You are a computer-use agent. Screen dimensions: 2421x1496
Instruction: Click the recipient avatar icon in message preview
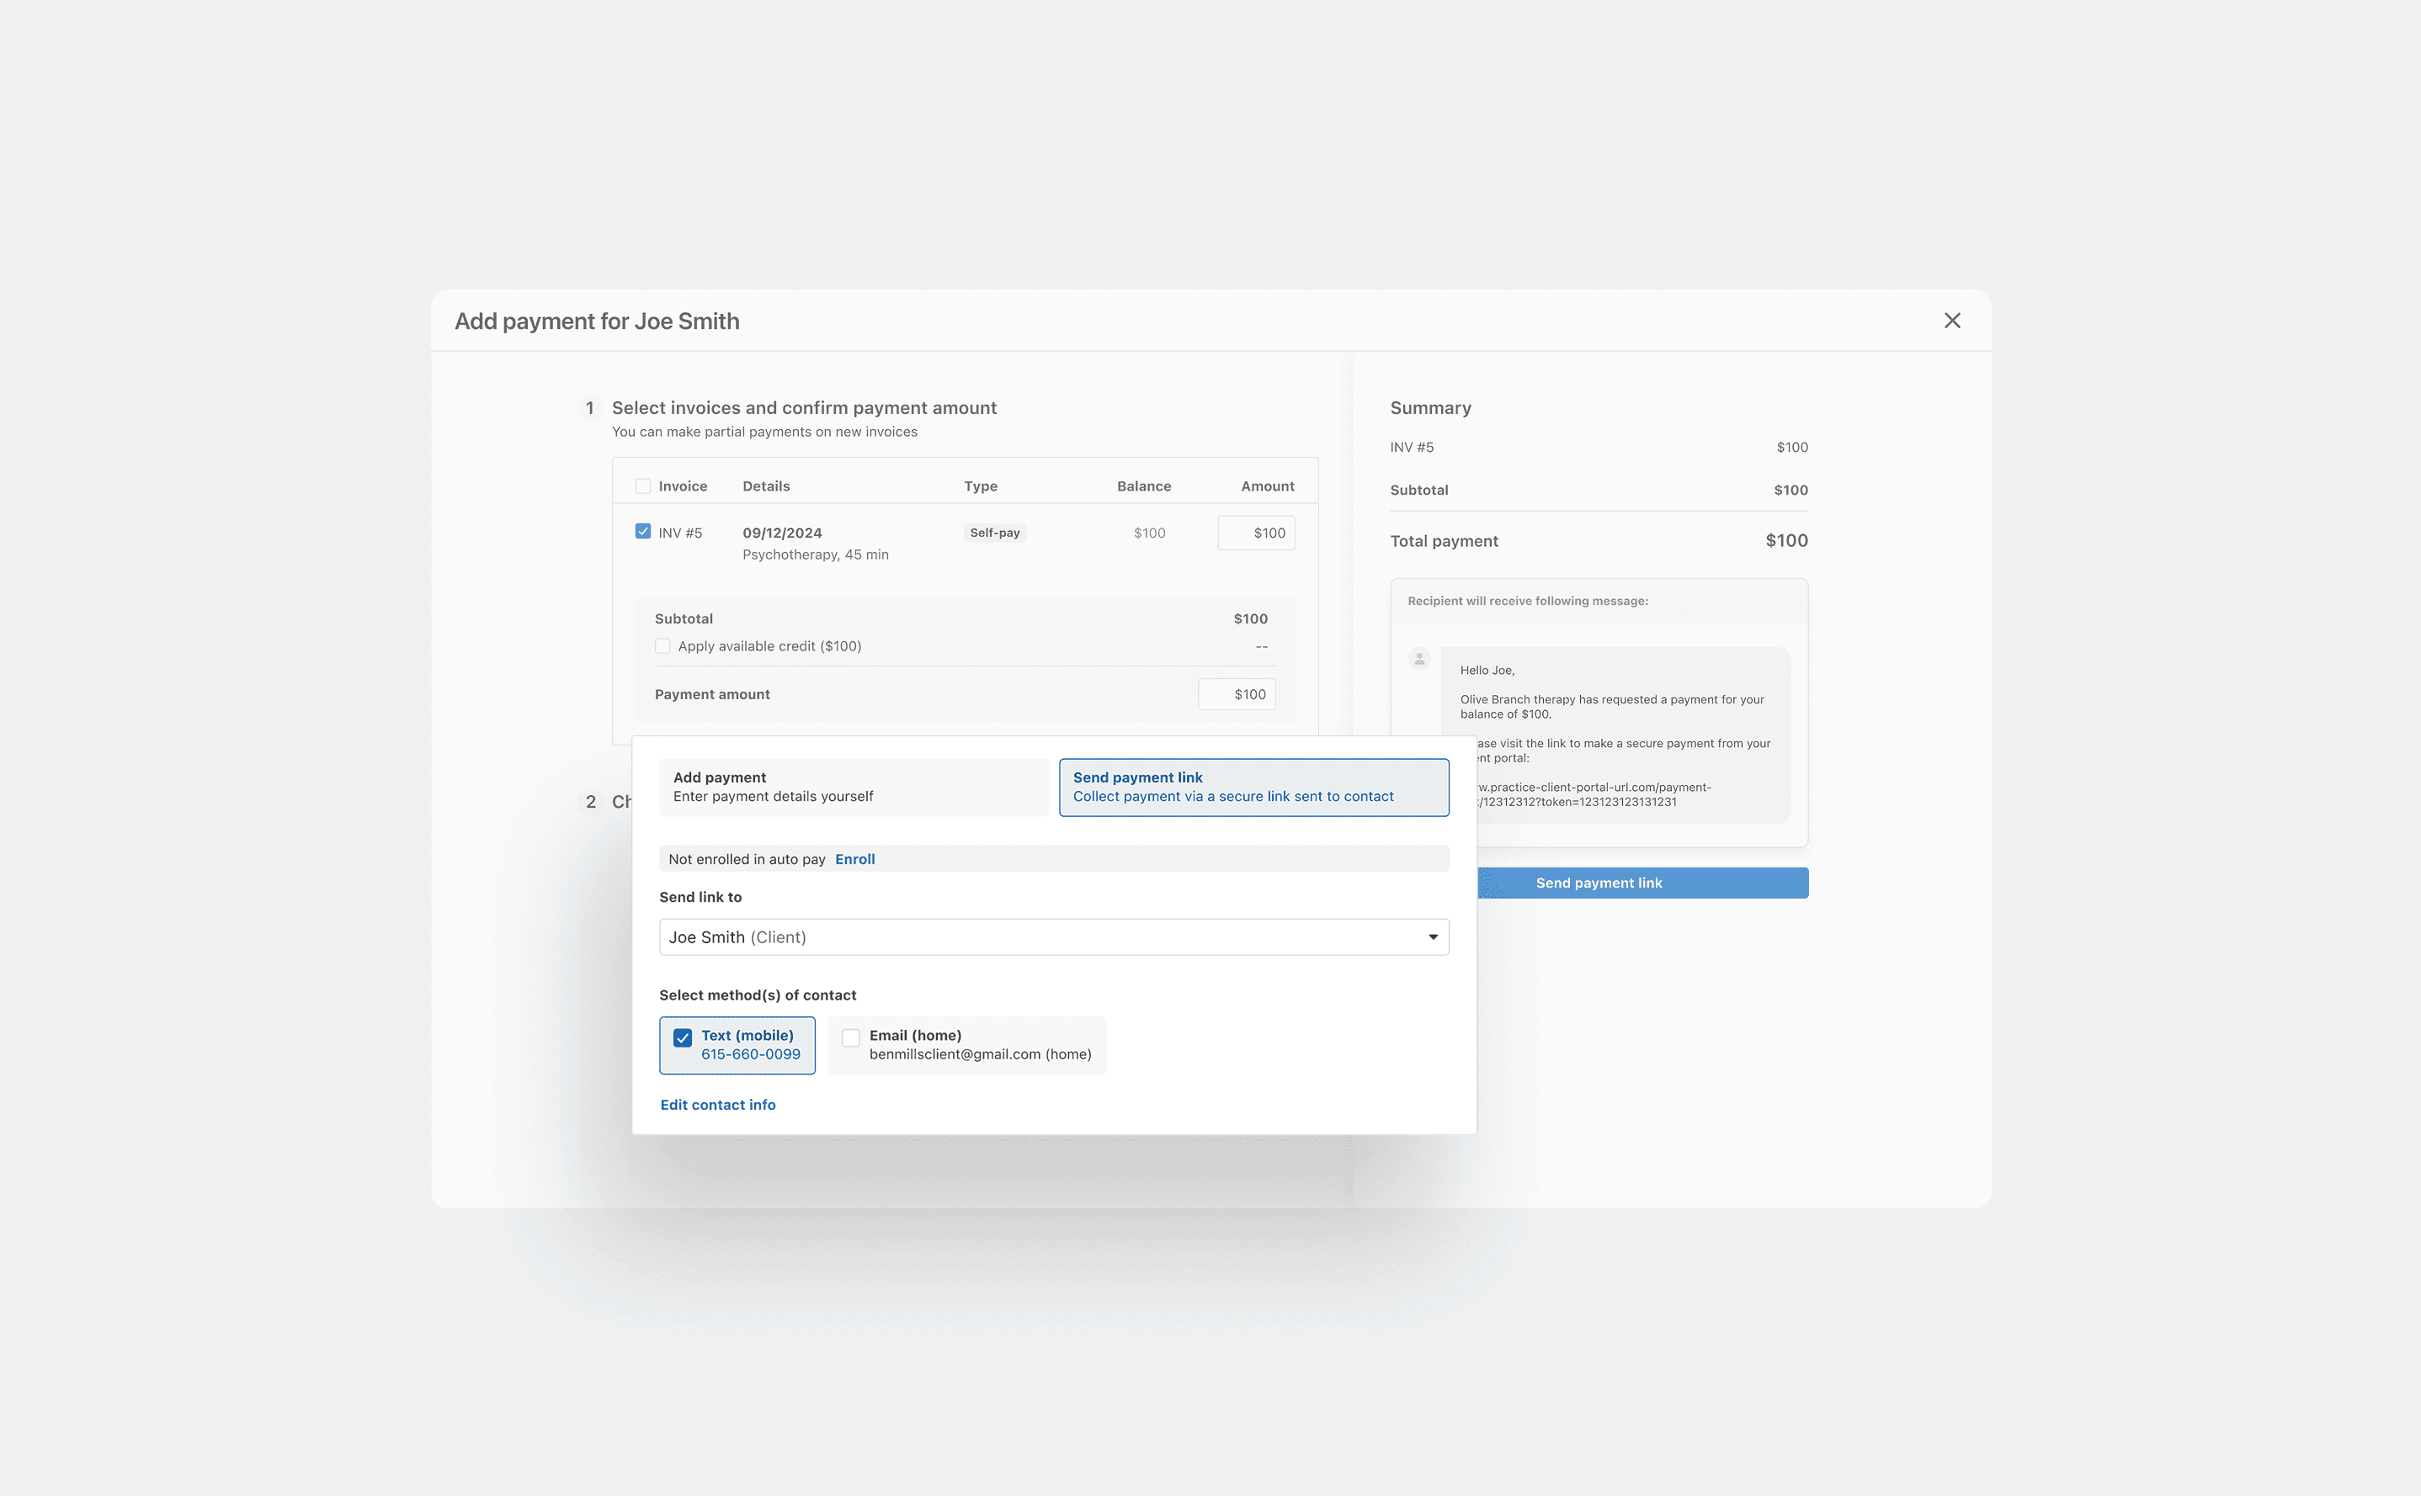tap(1419, 659)
